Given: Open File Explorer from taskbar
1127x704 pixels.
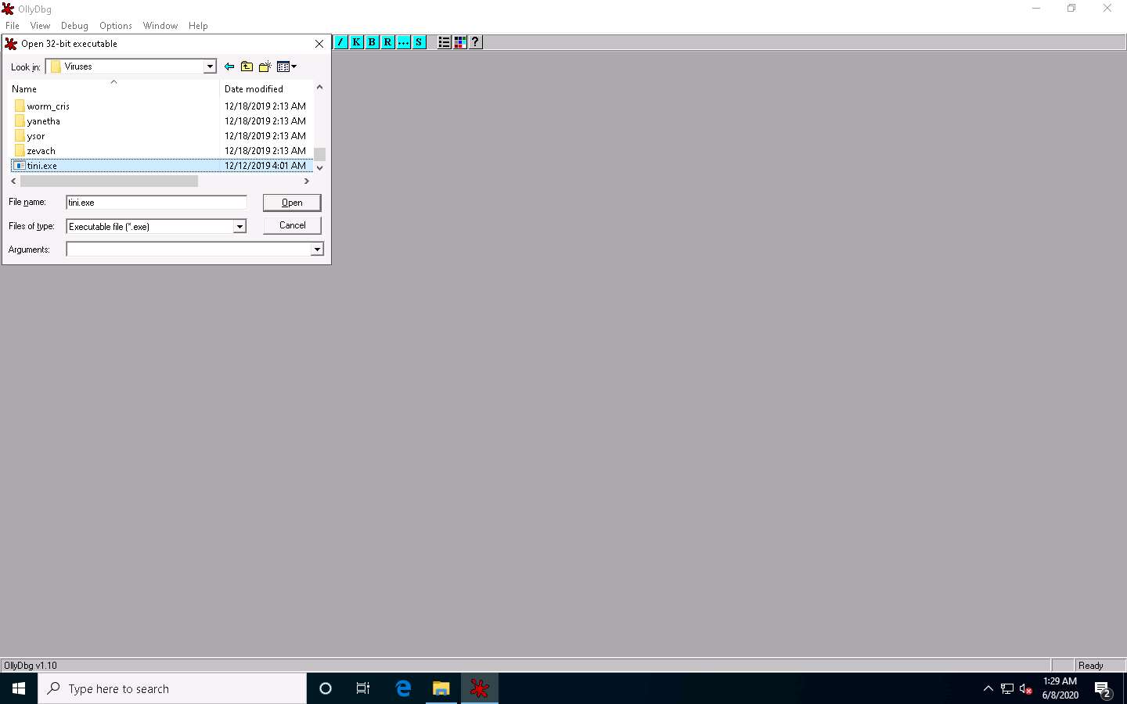Looking at the screenshot, I should 441,688.
